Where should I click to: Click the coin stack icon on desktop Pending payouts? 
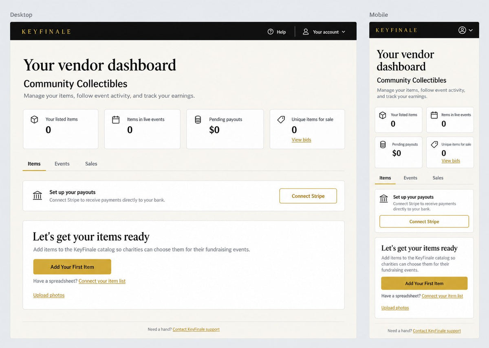click(x=198, y=119)
